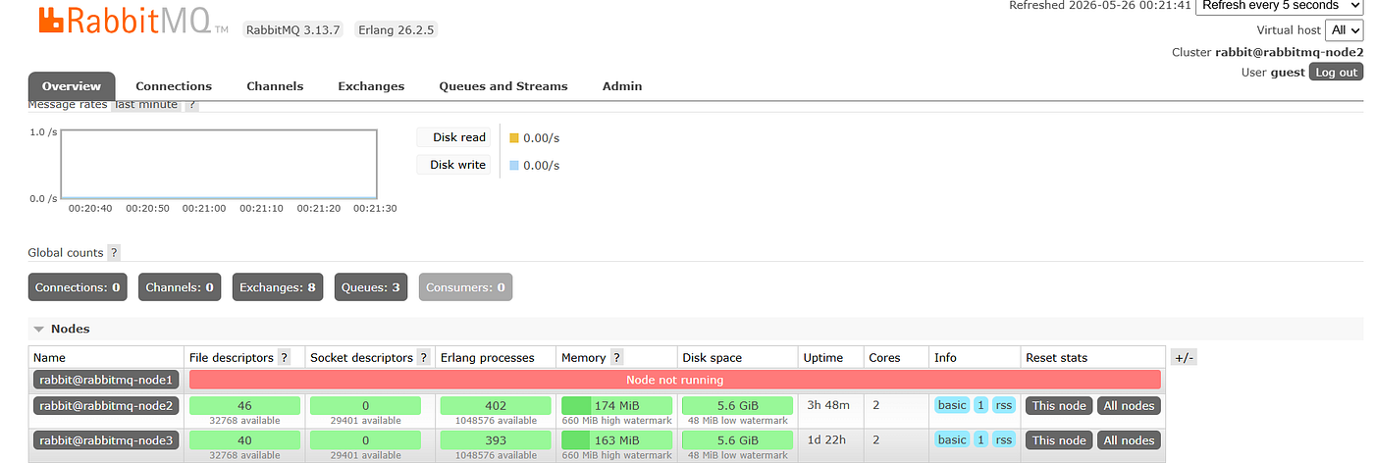Click node2 memory bar showing 174 MiB

coord(616,405)
